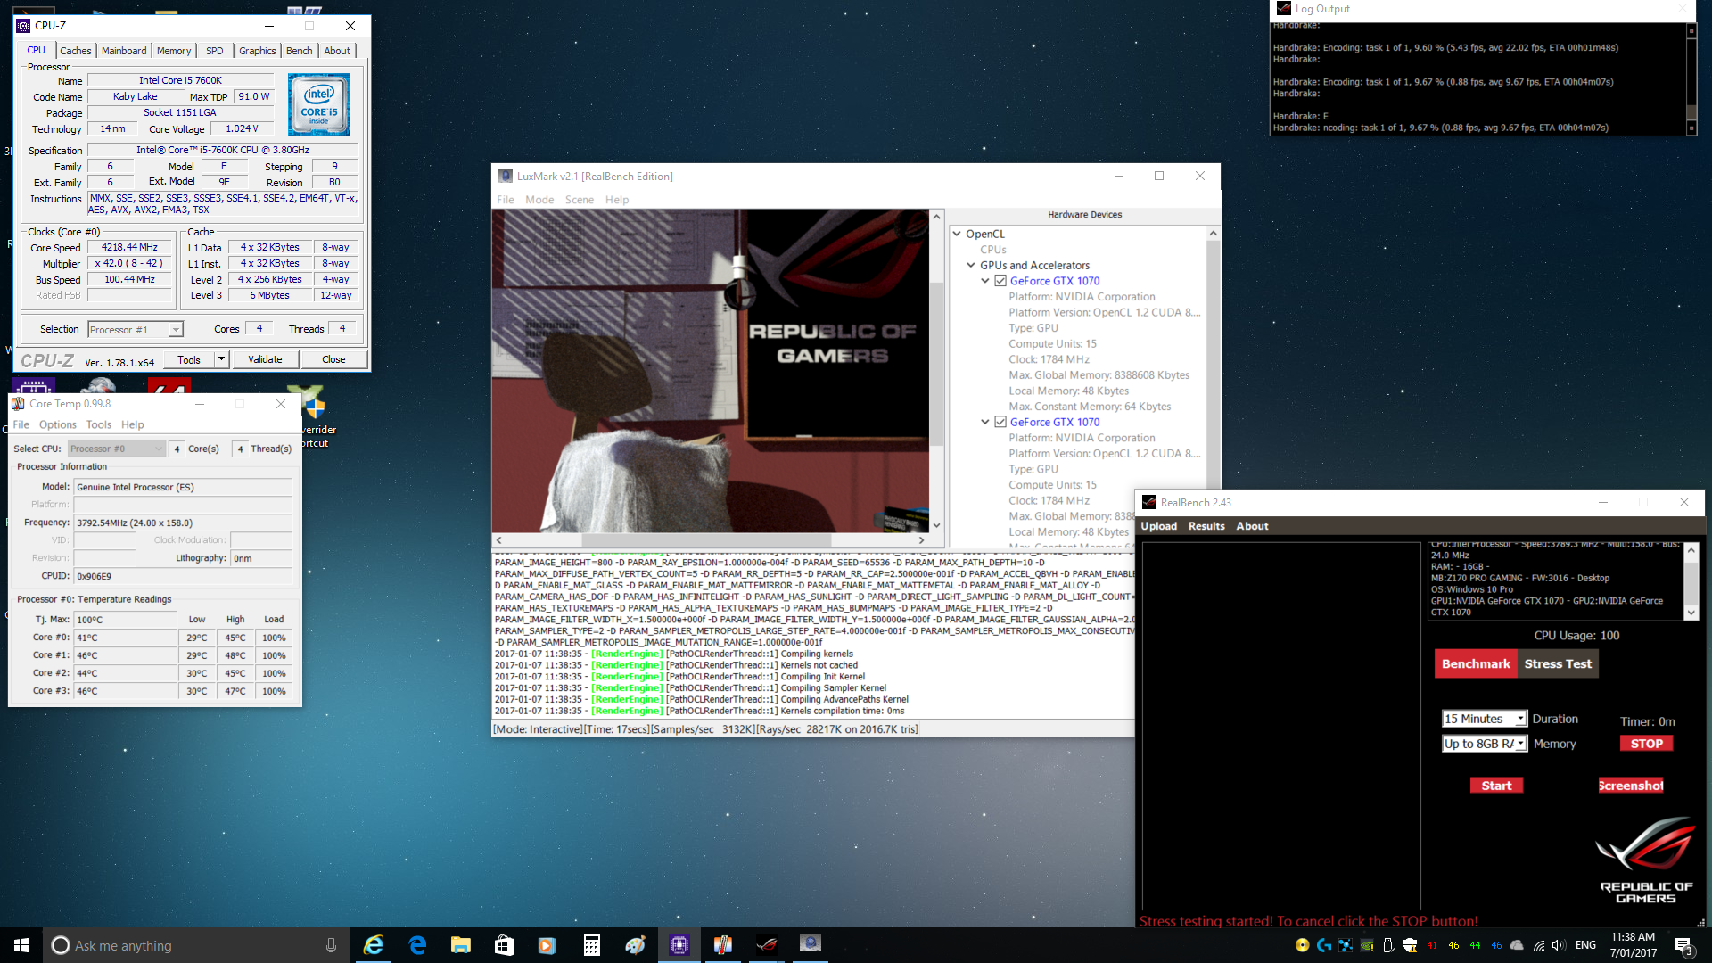Click the Start button in RealBench
This screenshot has width=1712, height=963.
pyautogui.click(x=1496, y=786)
